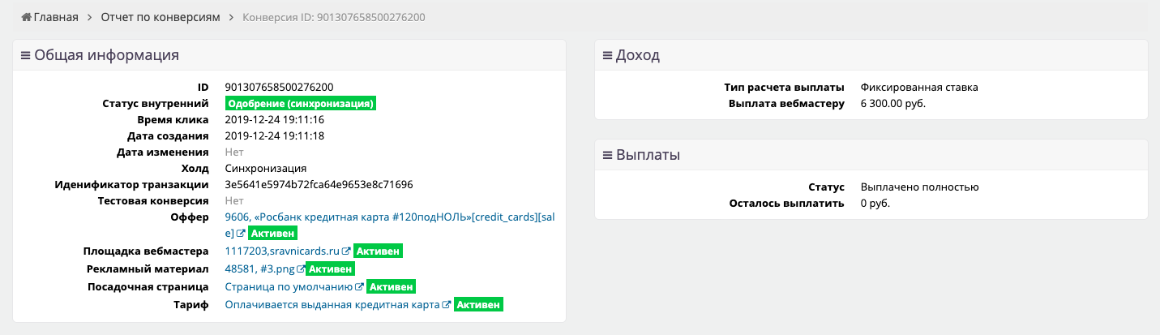Open ad material link 48581, #3.png
Image resolution: width=1160 pixels, height=335 pixels.
[x=259, y=269]
